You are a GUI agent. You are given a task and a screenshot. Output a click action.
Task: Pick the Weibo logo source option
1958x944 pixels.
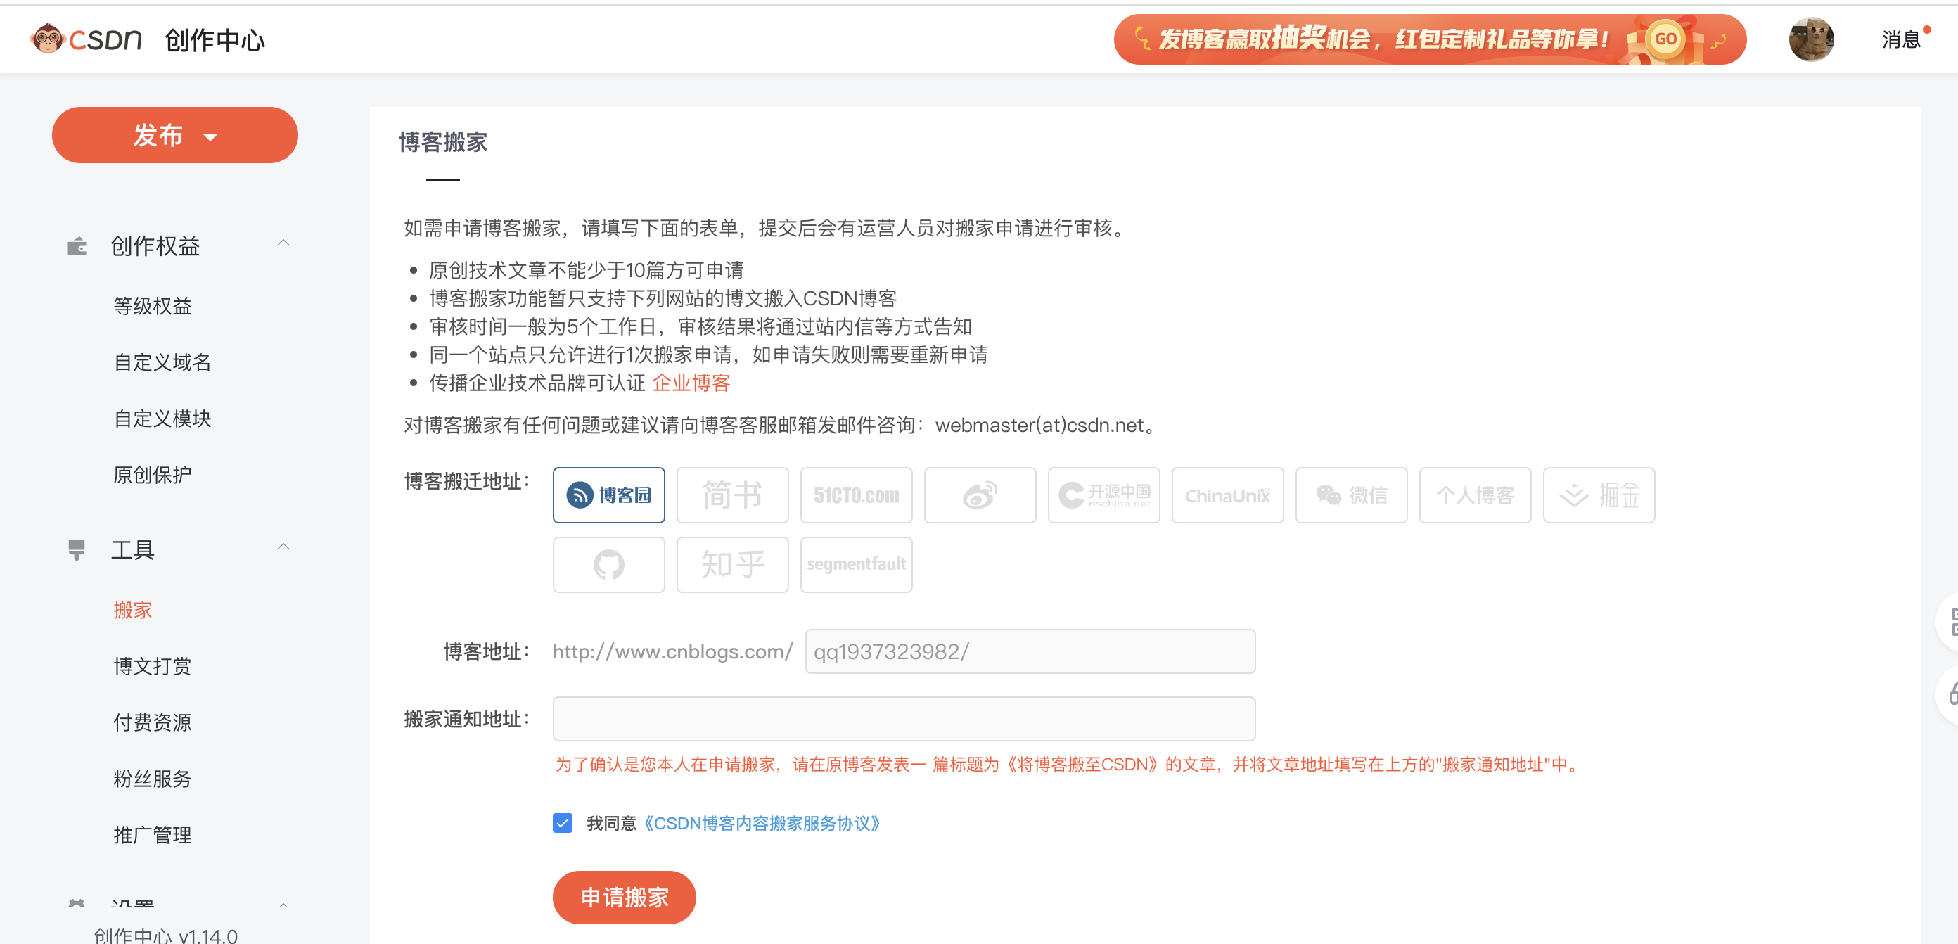coord(980,495)
